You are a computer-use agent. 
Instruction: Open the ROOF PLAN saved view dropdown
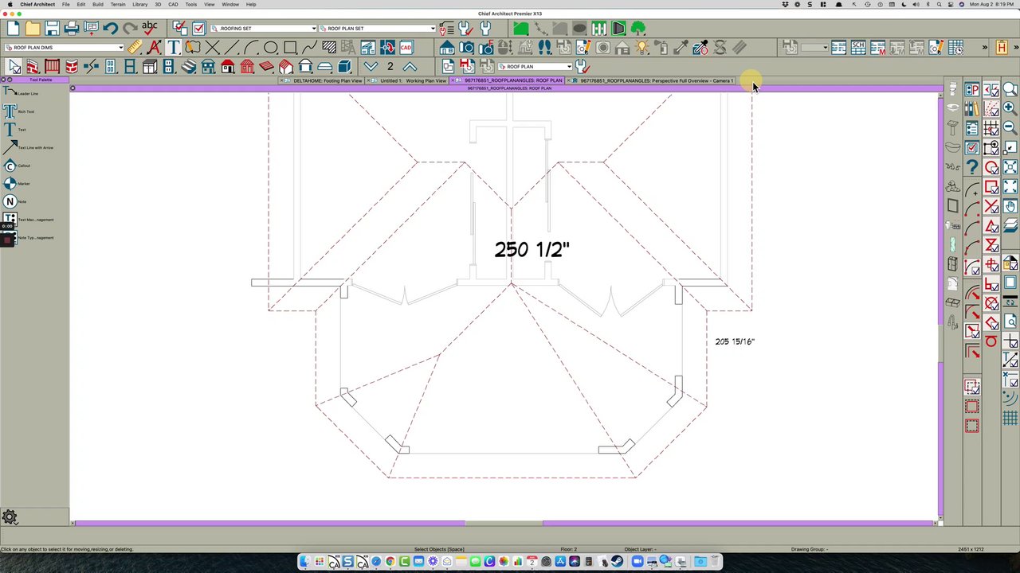pyautogui.click(x=535, y=67)
